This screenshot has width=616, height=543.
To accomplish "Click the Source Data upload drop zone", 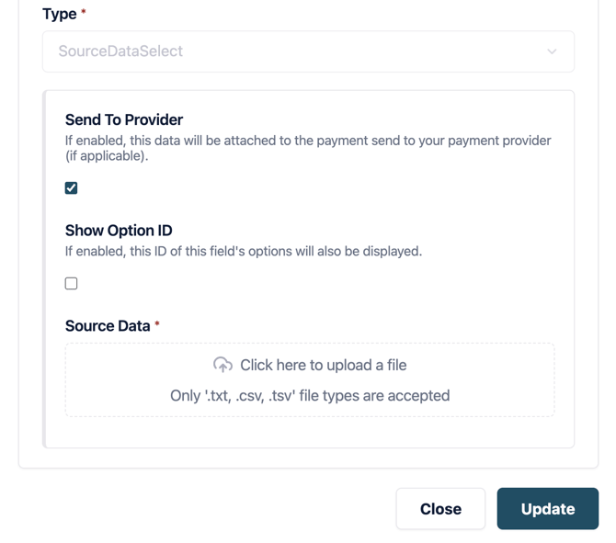I will click(310, 380).
